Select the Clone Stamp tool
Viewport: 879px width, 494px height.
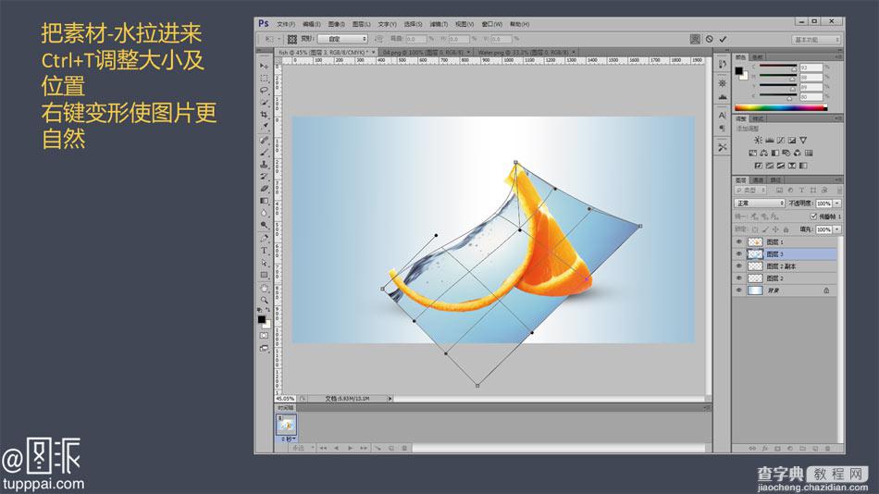tap(264, 165)
